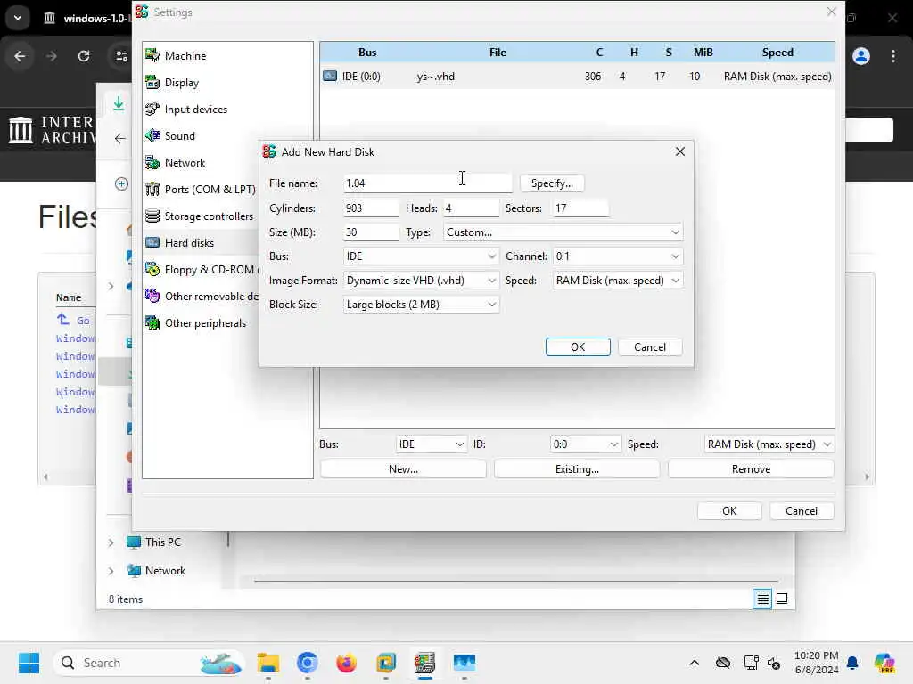This screenshot has width=913, height=684.
Task: Open Speed dropdown in Add New Hard Disk
Action: (617, 281)
